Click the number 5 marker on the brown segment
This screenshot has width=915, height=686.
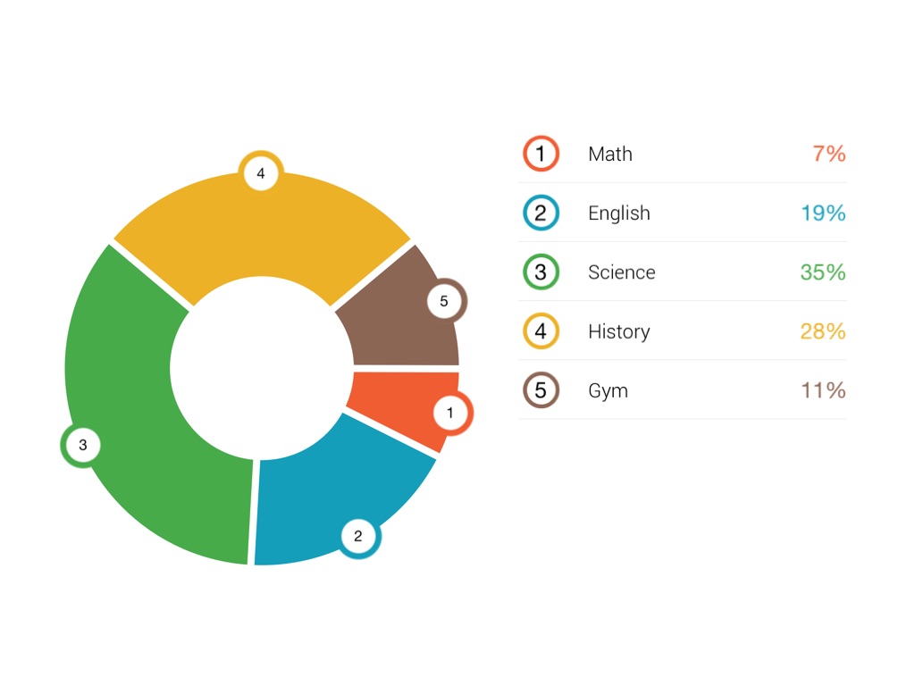point(444,301)
